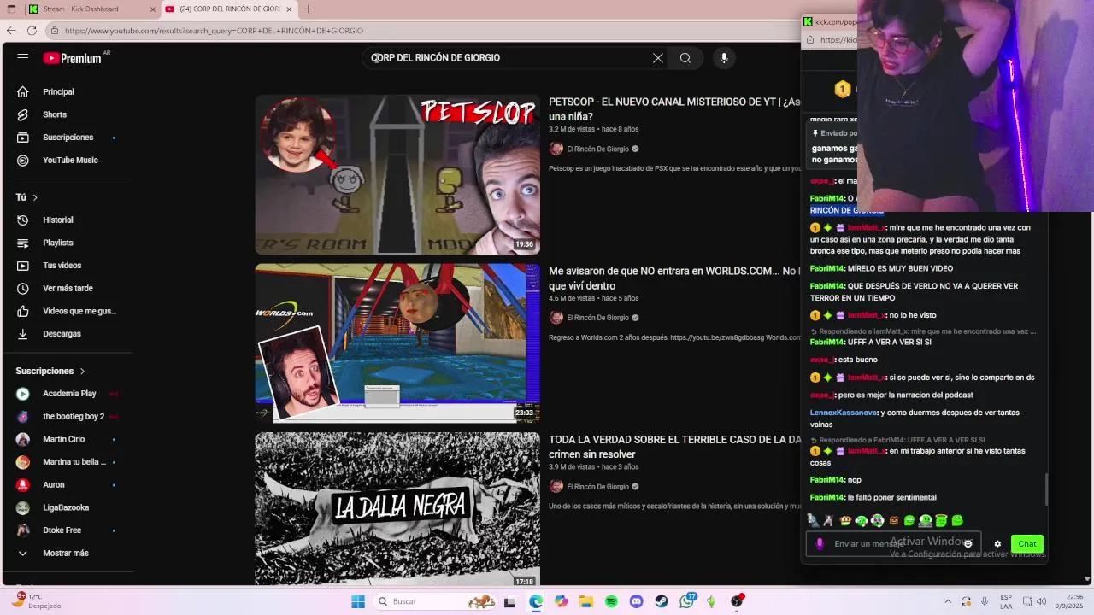Screen dimensions: 1094x615
Task: Close the Kick Dashboard tab
Action: (153, 9)
